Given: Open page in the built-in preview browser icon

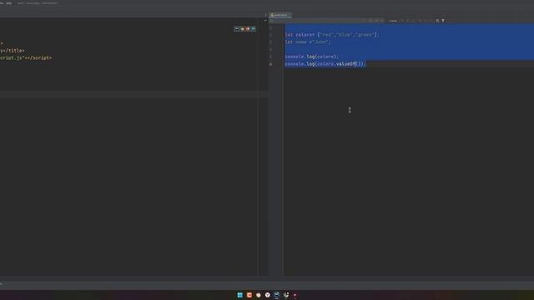Looking at the screenshot, I should click(237, 29).
